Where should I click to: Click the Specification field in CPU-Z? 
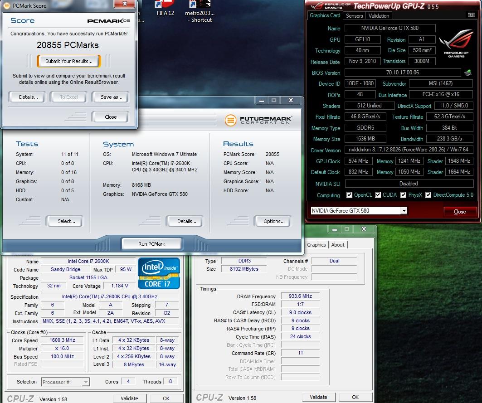point(110,296)
